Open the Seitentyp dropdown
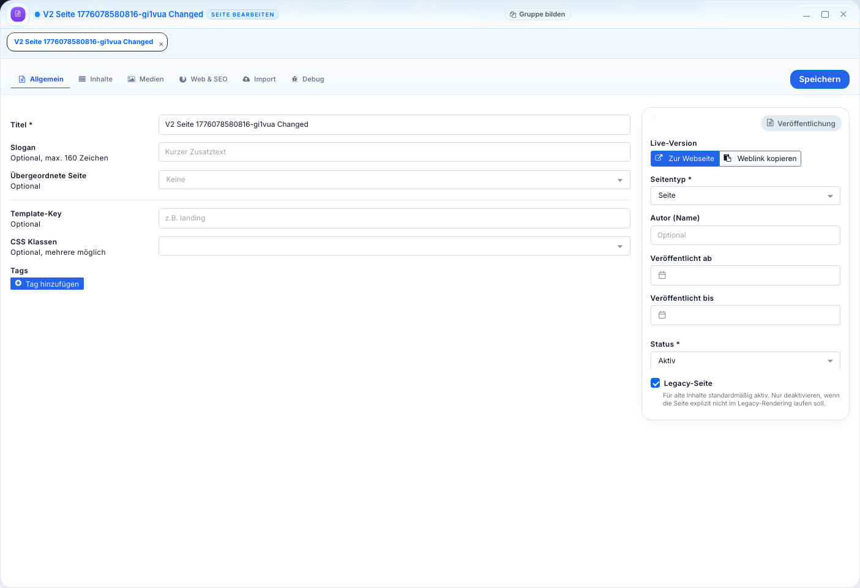860x588 pixels. (744, 196)
